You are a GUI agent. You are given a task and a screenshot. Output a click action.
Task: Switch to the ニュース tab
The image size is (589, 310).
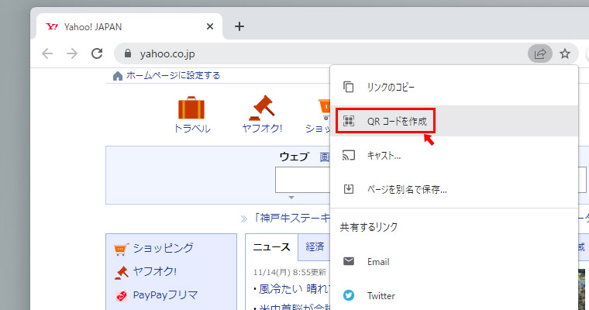coord(271,247)
